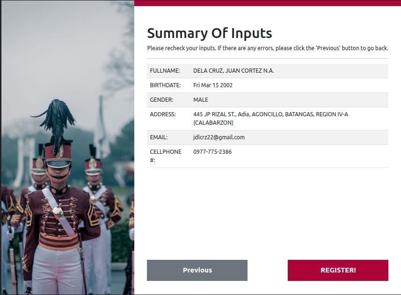Click the email jdlcrz22@gmail.com
This screenshot has height=295, width=401.
(219, 137)
